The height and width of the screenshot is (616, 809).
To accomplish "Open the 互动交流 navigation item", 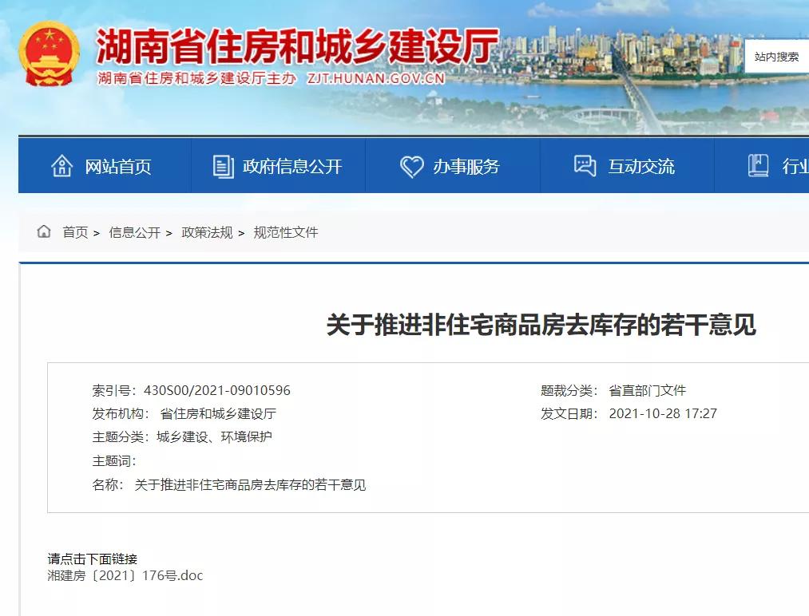I will click(x=627, y=166).
